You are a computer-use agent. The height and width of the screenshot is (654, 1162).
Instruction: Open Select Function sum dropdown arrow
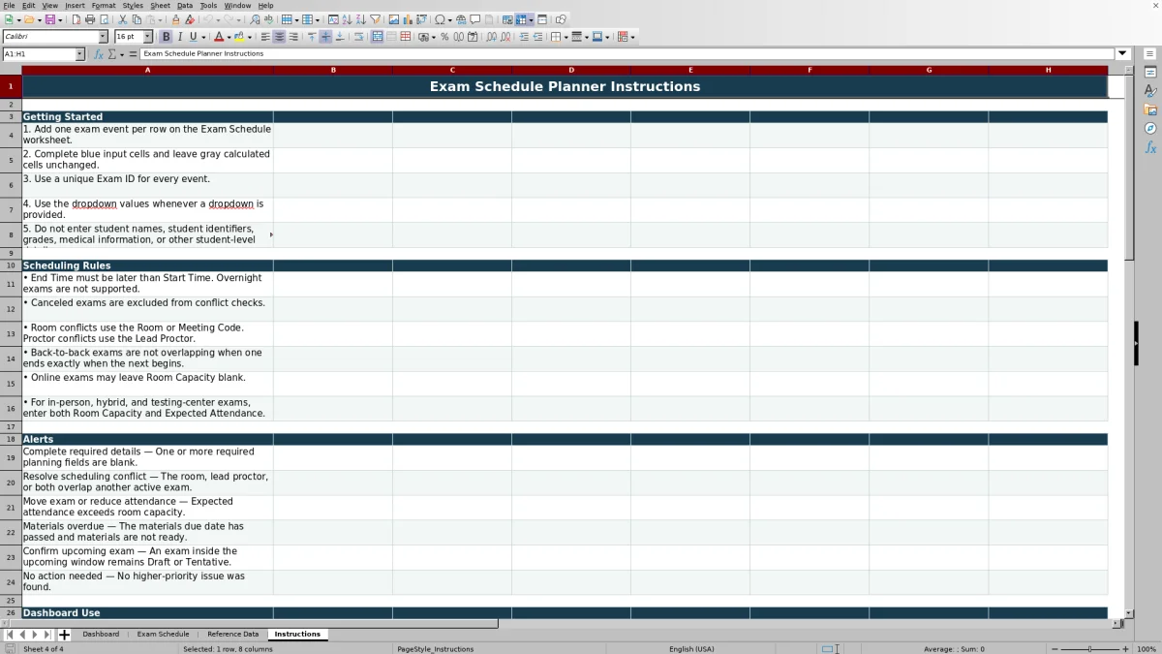[x=121, y=54]
